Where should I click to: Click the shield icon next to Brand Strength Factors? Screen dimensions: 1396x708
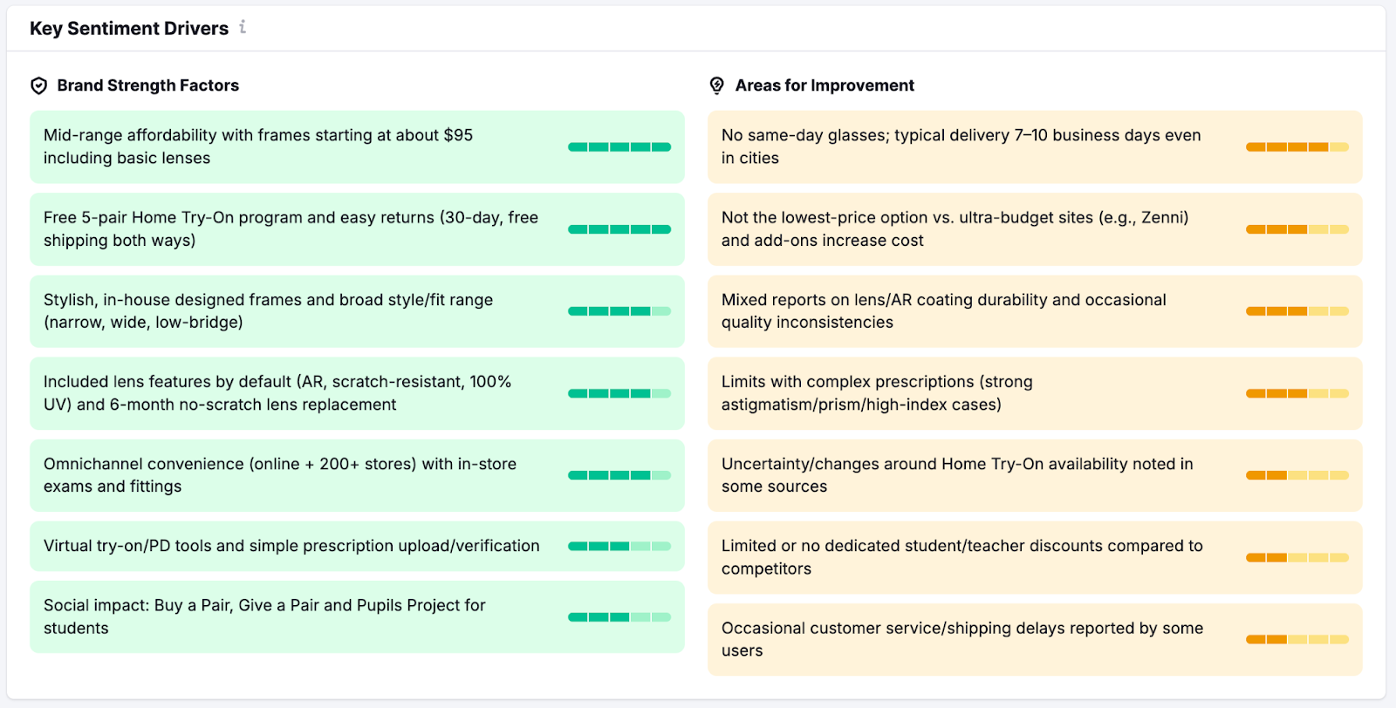pyautogui.click(x=38, y=85)
